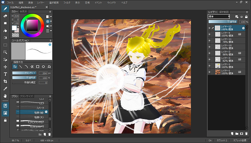Open gear settings of selected 稲妻 brush
Viewport: 251px width, 143px height.
point(46,112)
